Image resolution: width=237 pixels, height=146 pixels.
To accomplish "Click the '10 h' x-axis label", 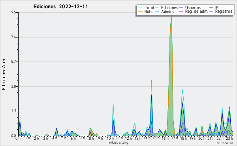I will [x=110, y=139].
